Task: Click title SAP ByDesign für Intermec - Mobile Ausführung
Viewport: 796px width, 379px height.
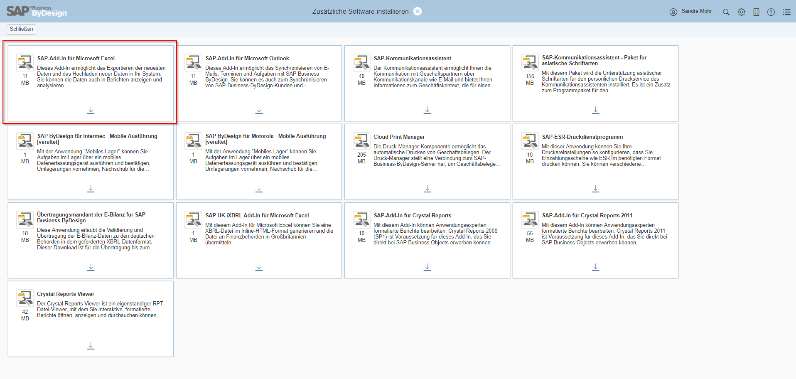Action: pos(97,139)
